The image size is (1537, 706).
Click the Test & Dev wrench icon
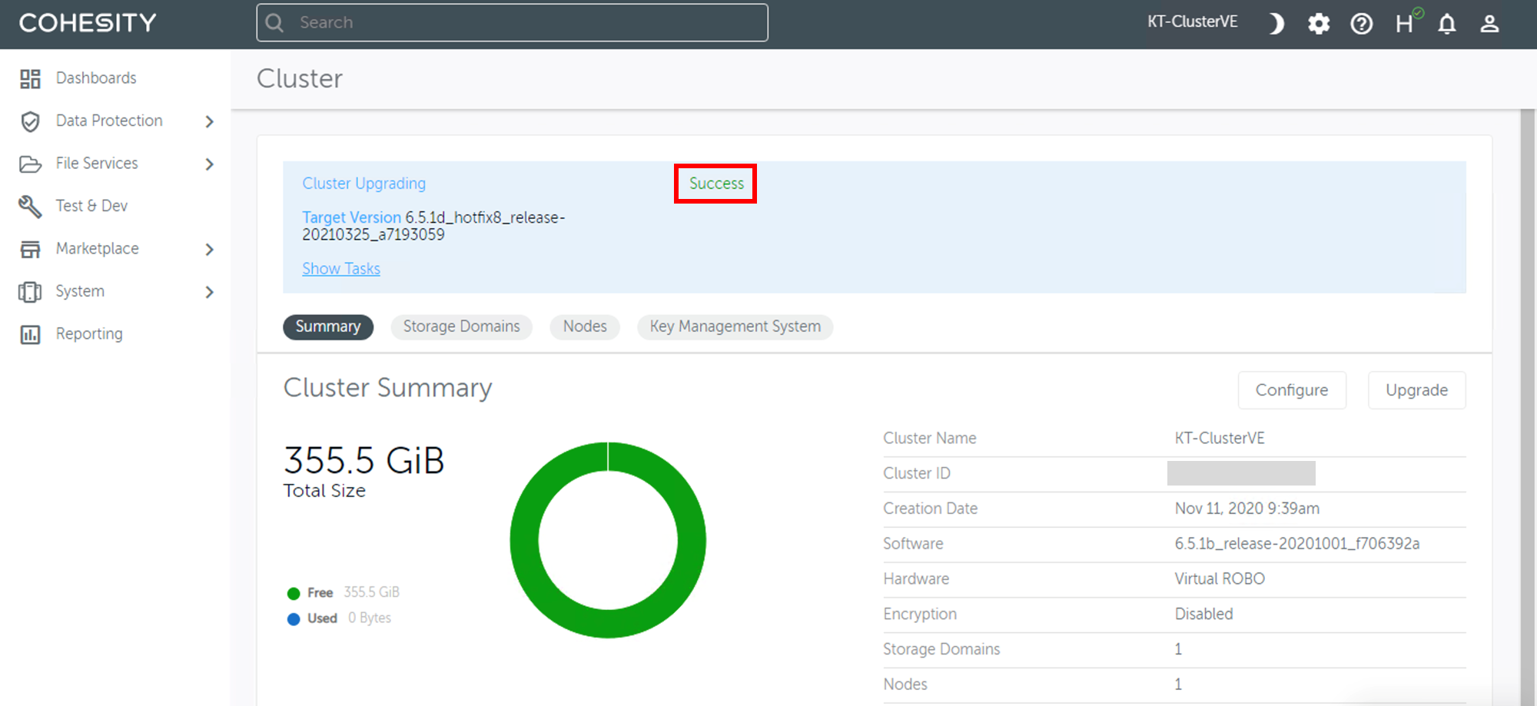pyautogui.click(x=30, y=207)
